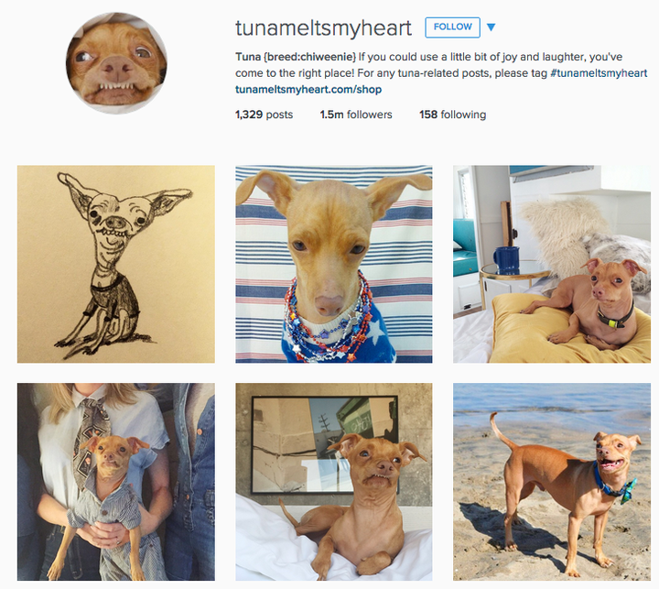The height and width of the screenshot is (589, 659).
Task: Open the dog on beach post
Action: pyautogui.click(x=552, y=482)
